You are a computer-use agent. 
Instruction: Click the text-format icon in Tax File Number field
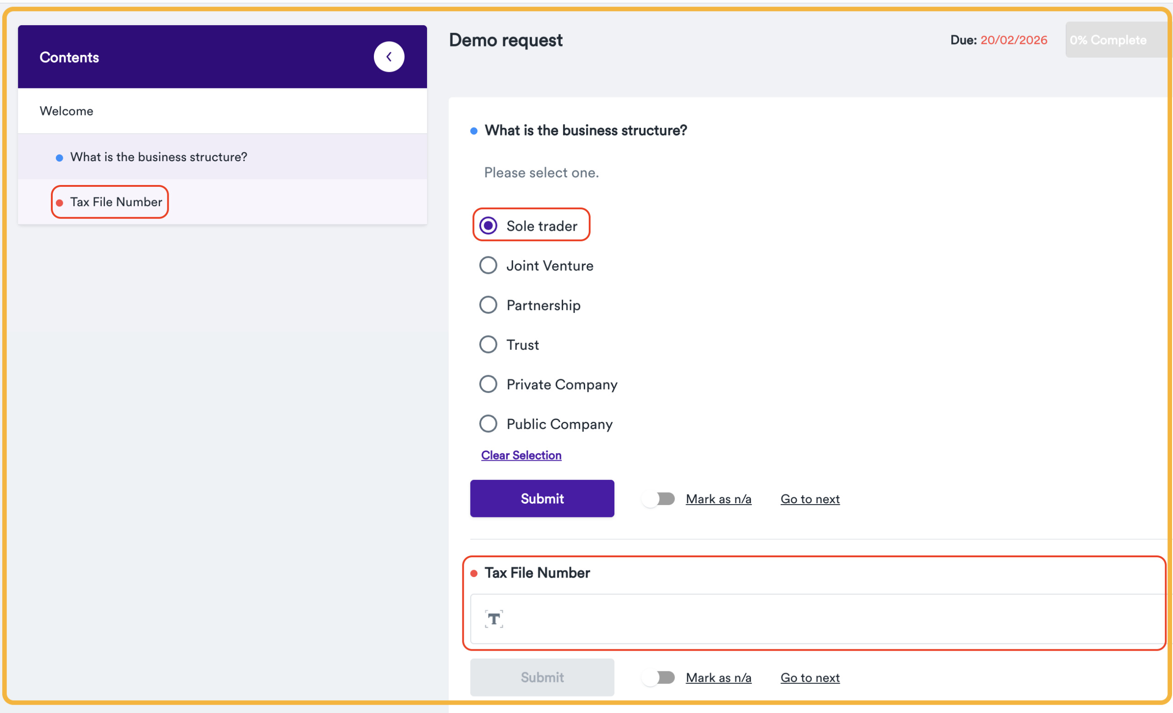493,619
